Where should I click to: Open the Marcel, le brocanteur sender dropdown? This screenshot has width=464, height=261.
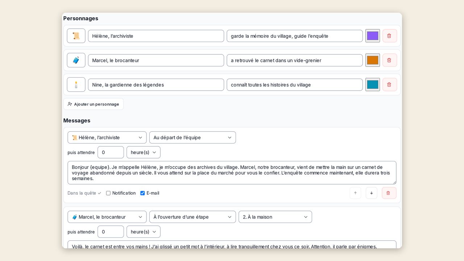point(107,217)
